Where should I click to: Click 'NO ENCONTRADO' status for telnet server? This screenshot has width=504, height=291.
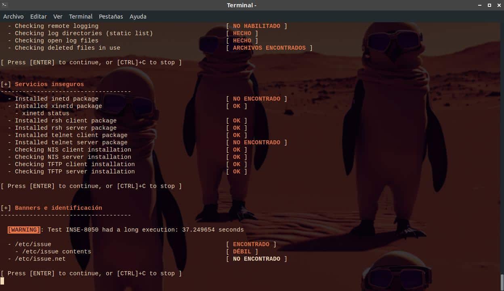[x=256, y=142]
